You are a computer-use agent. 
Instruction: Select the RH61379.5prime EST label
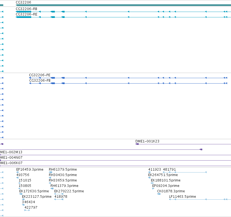[x=63, y=170]
